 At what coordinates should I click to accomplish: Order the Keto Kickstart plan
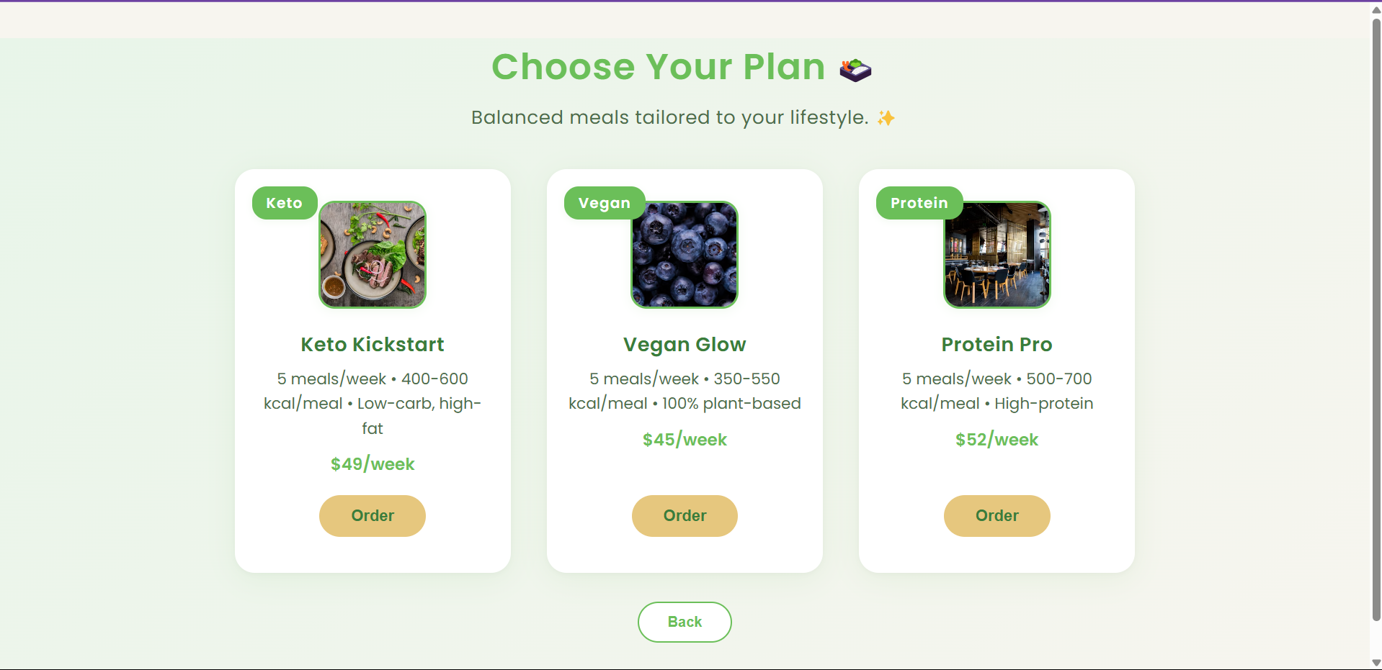click(372, 515)
